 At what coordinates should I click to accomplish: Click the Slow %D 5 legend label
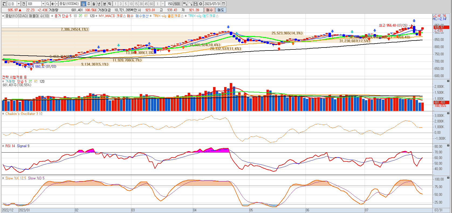click(36, 178)
